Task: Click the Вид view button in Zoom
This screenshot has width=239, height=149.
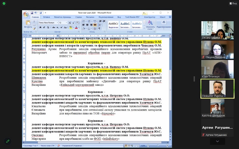Action: point(233,3)
